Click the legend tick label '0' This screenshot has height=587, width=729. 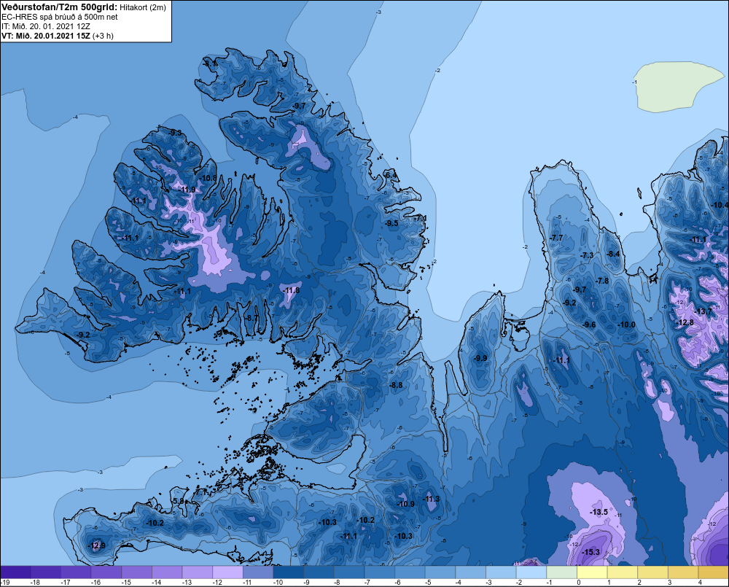[579, 583]
